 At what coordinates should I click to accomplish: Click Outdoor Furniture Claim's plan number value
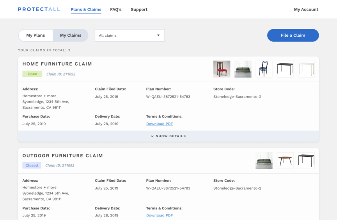pos(168,188)
